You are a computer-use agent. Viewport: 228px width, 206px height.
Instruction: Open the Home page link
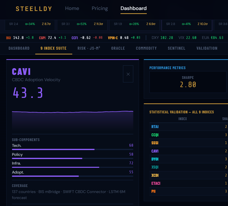pyautogui.click(x=72, y=8)
